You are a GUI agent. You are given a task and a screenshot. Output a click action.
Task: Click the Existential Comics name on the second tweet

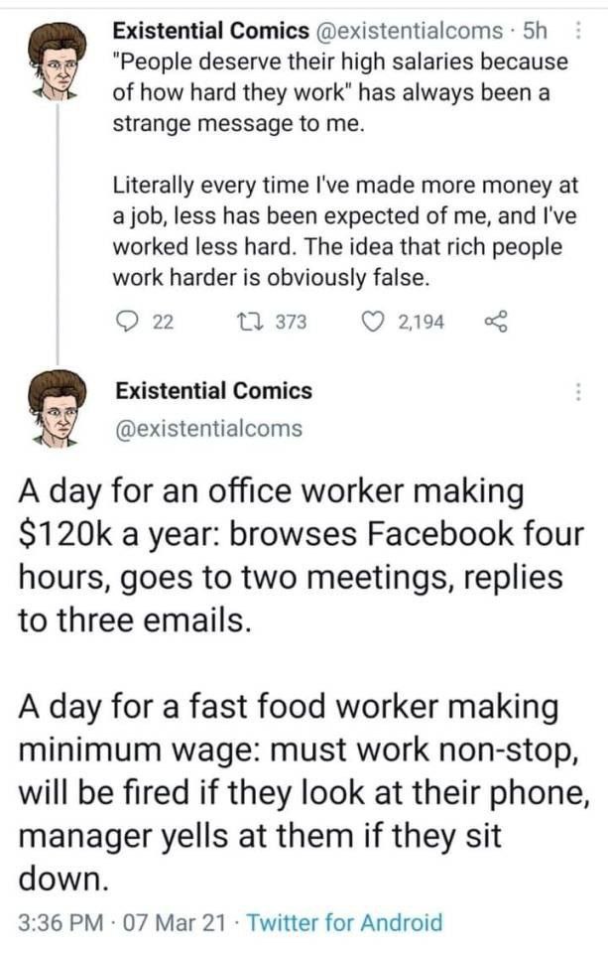coord(214,391)
